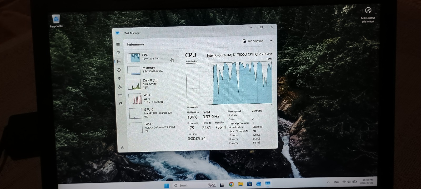Viewport: 421px width, 189px height.
Task: Click the Processes count 175
Action: [191, 128]
